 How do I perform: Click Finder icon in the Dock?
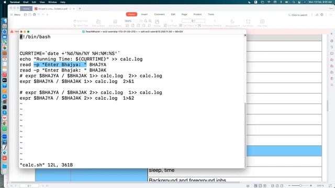(x=5, y=21)
